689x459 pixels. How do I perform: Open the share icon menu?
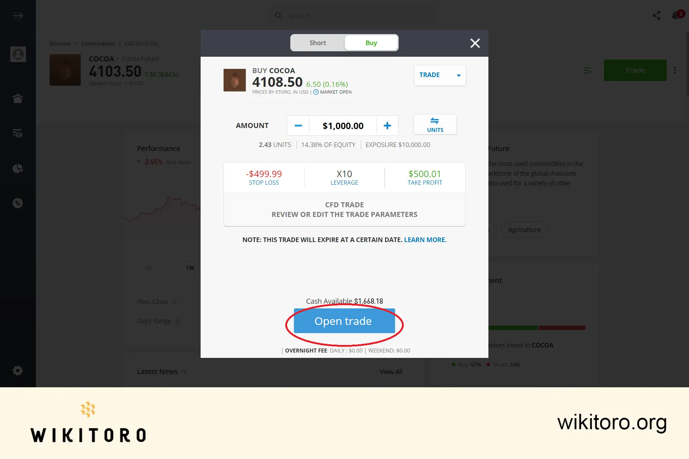tap(656, 15)
